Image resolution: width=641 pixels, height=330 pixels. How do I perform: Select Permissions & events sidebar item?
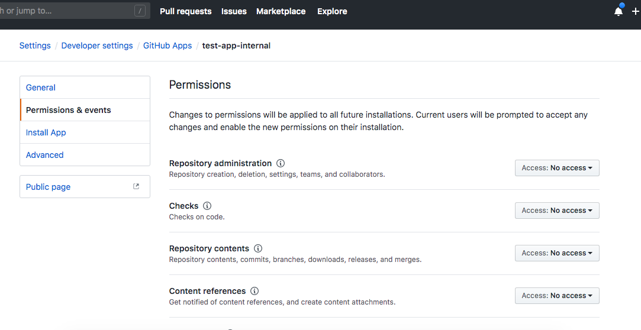pos(69,110)
